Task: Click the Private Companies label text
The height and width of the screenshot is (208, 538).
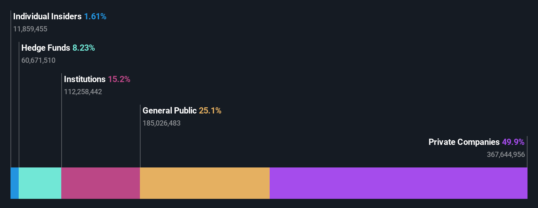Action: click(x=464, y=142)
